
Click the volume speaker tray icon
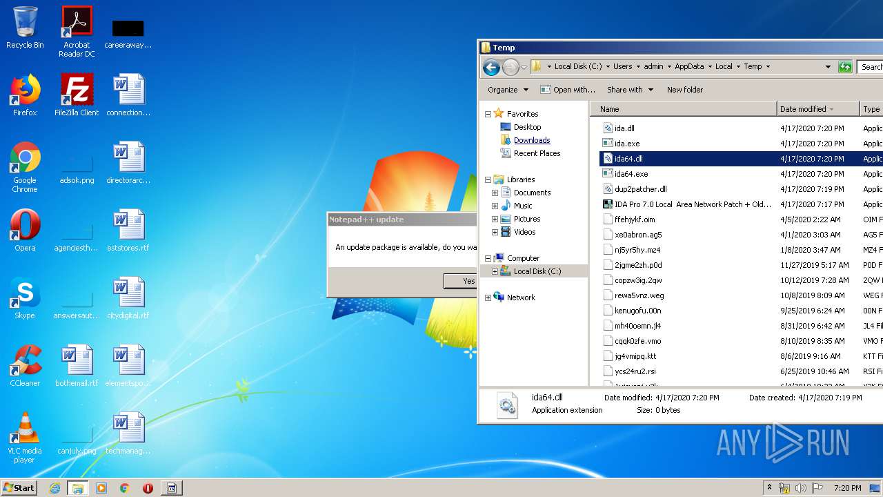tap(801, 488)
